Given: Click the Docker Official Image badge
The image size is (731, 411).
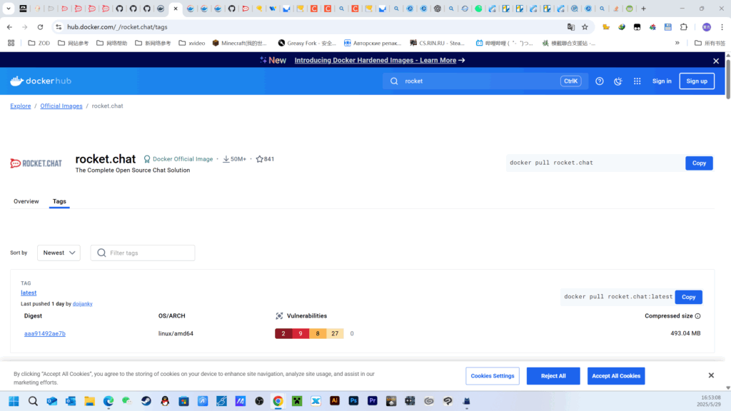Looking at the screenshot, I should (x=178, y=159).
